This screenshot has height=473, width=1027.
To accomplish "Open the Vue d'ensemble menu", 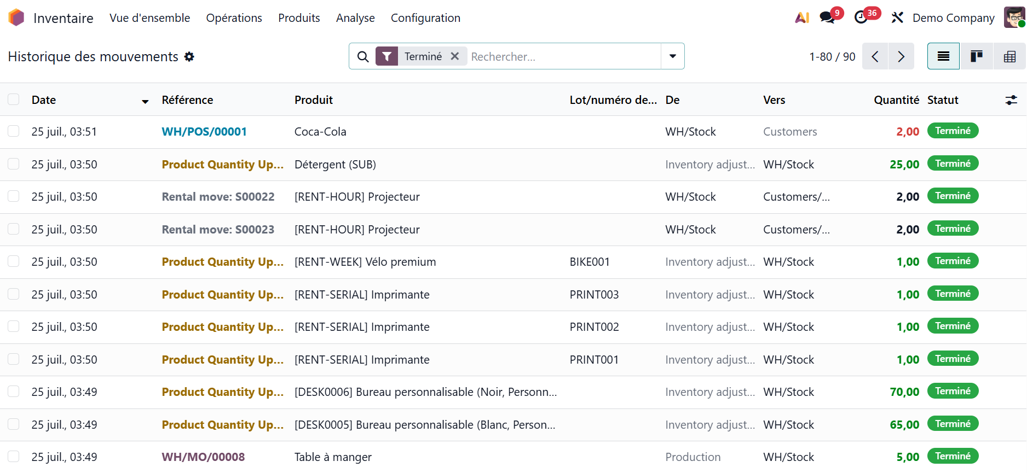I will point(149,17).
